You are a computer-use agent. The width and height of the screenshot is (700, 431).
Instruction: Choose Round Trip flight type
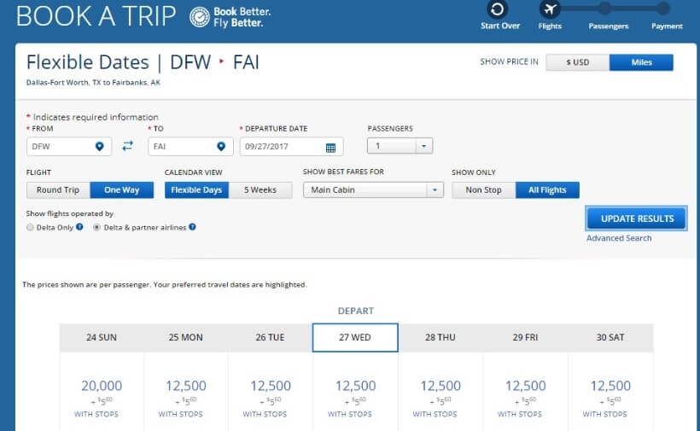(58, 190)
